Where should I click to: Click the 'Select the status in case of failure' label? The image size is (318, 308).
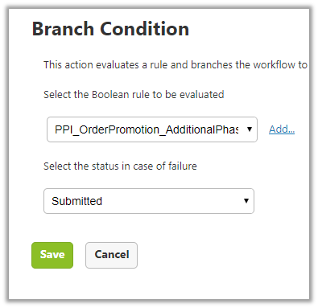(x=120, y=166)
